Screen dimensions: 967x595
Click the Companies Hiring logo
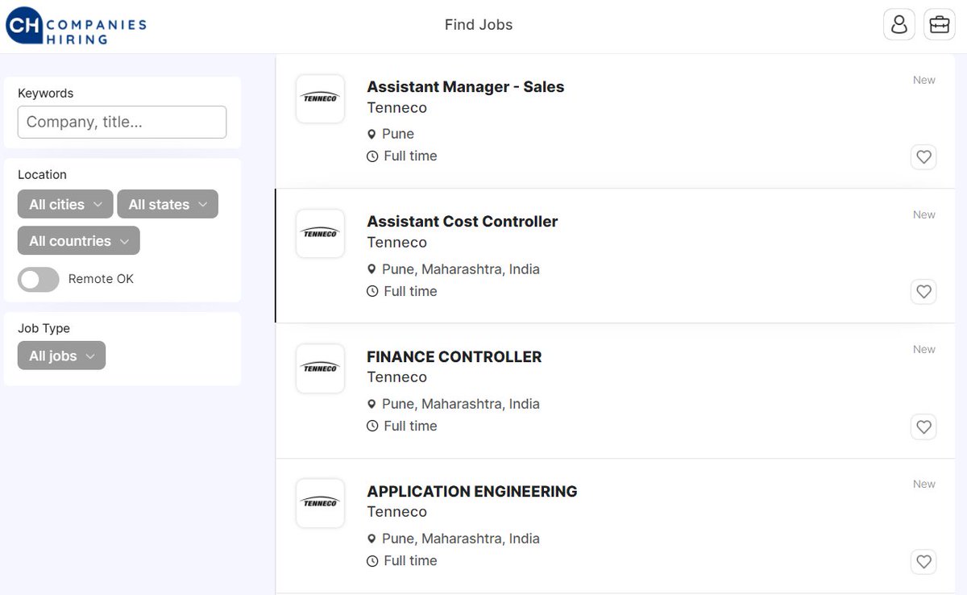coord(76,26)
